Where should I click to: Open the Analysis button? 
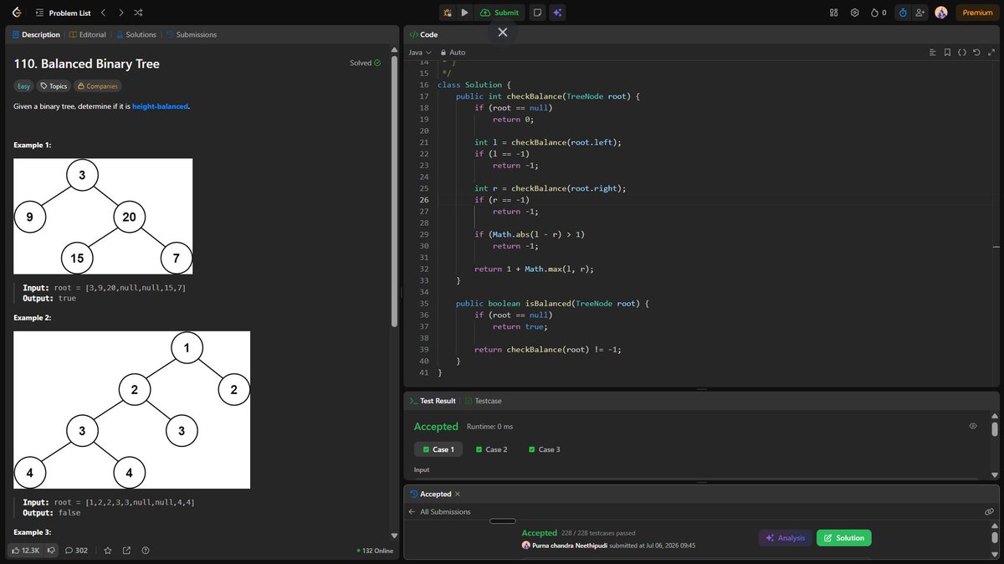pos(785,538)
